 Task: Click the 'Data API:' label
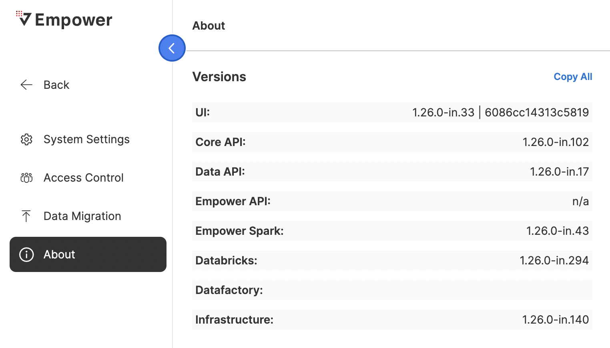tap(220, 172)
